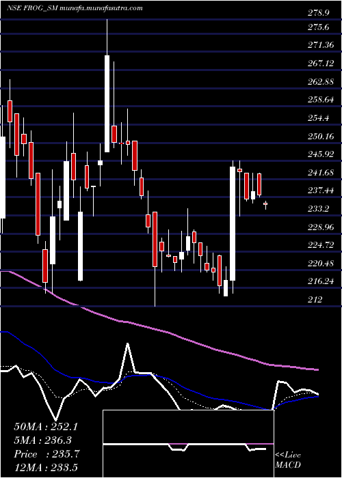The width and height of the screenshot is (342, 478).
Task: Click the 50MA : 252.1 readout
Action: (x=46, y=426)
